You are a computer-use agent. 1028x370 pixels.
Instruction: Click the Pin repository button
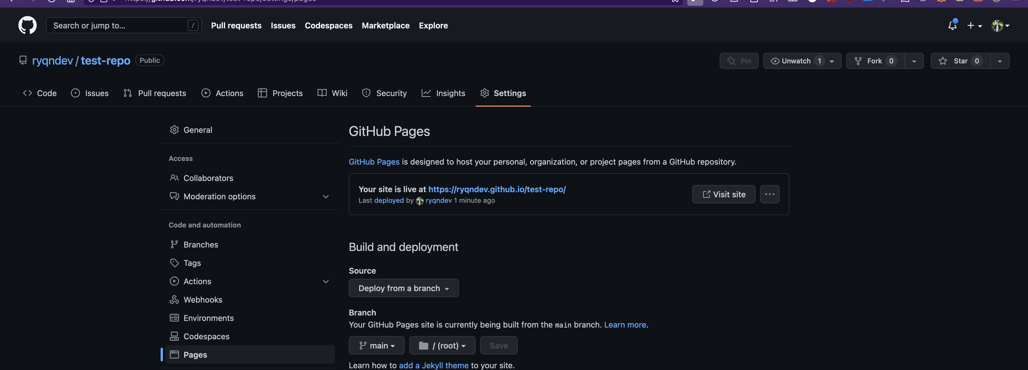coord(739,61)
